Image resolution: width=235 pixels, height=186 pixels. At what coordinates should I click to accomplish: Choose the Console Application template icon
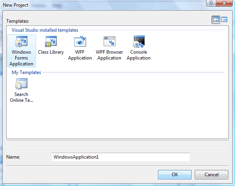coord(139,42)
